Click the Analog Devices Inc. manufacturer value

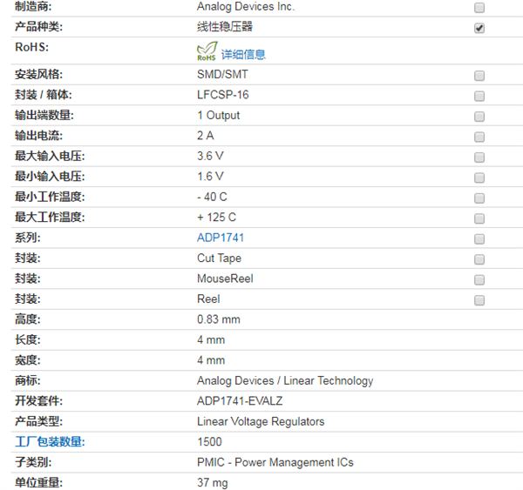point(246,6)
